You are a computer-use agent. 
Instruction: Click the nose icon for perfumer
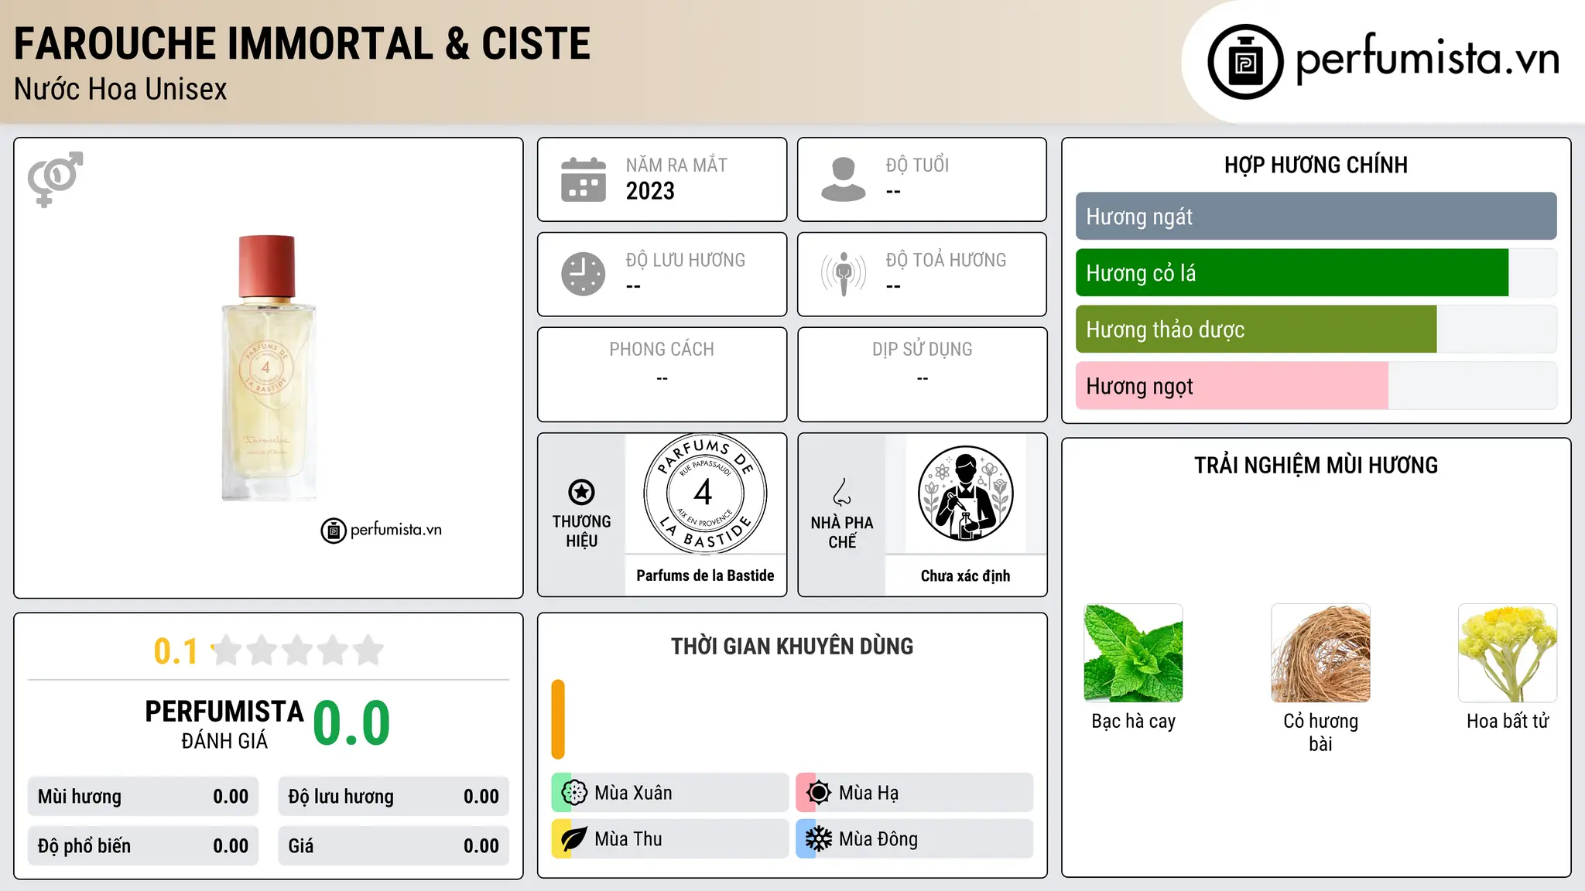[x=841, y=492]
